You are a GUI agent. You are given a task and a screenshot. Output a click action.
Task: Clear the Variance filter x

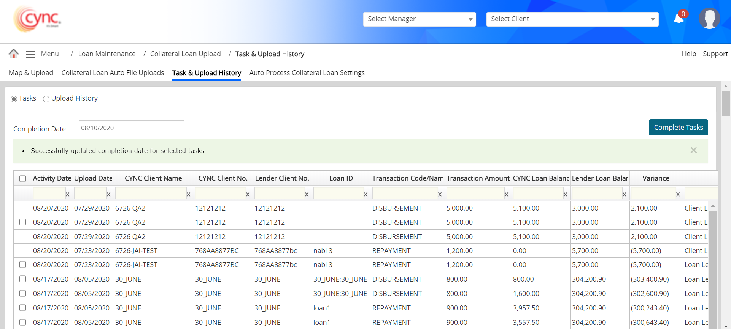point(678,194)
